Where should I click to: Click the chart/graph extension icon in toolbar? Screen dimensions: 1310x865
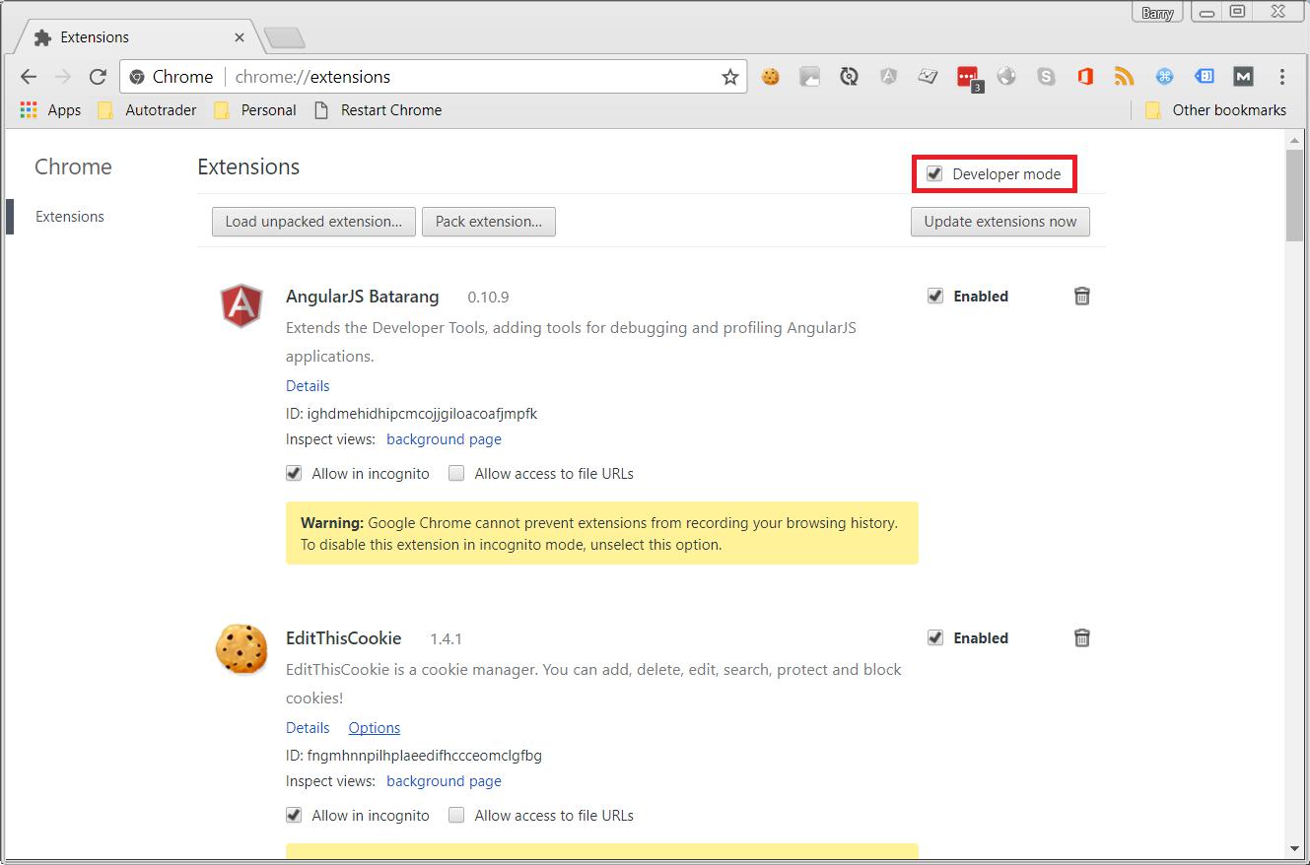coord(928,76)
